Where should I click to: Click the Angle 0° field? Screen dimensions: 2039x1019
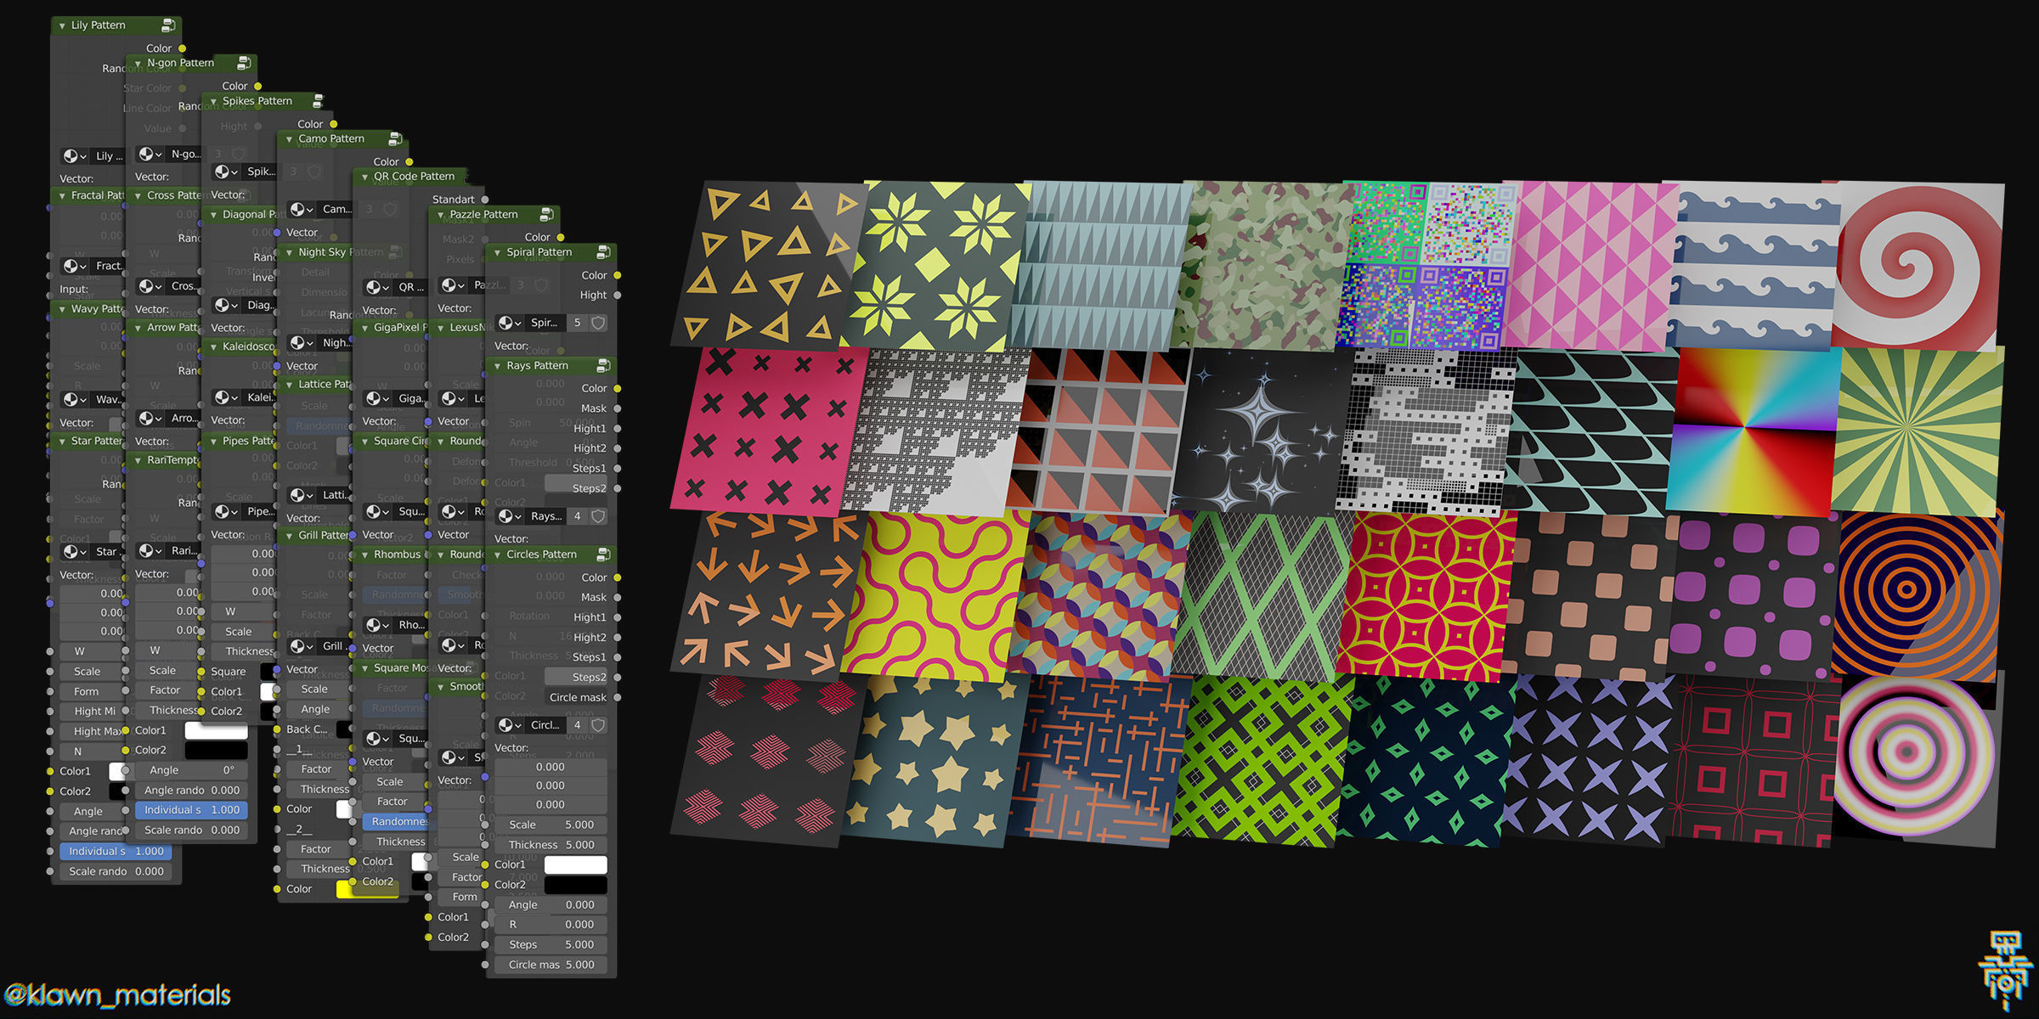[191, 770]
